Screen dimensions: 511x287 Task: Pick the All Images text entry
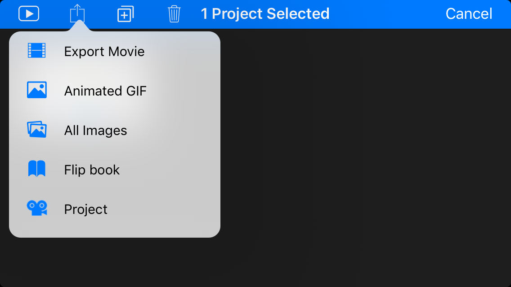click(95, 130)
